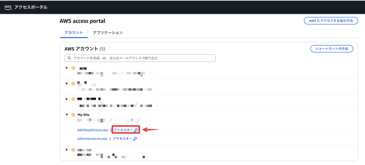
Task: Click the cube icon of the first account
Action: [73, 68]
